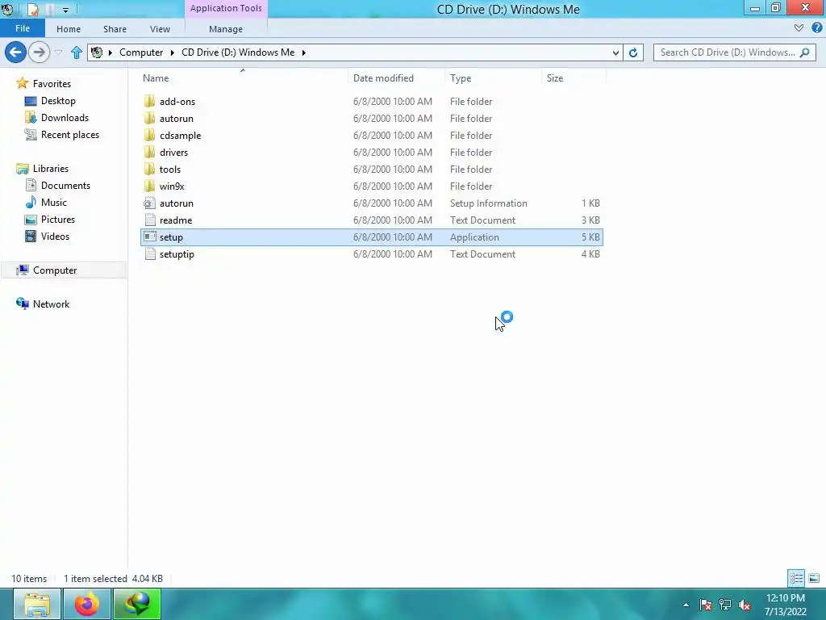826x620 pixels.
Task: Select the setup application icon
Action: click(x=149, y=237)
